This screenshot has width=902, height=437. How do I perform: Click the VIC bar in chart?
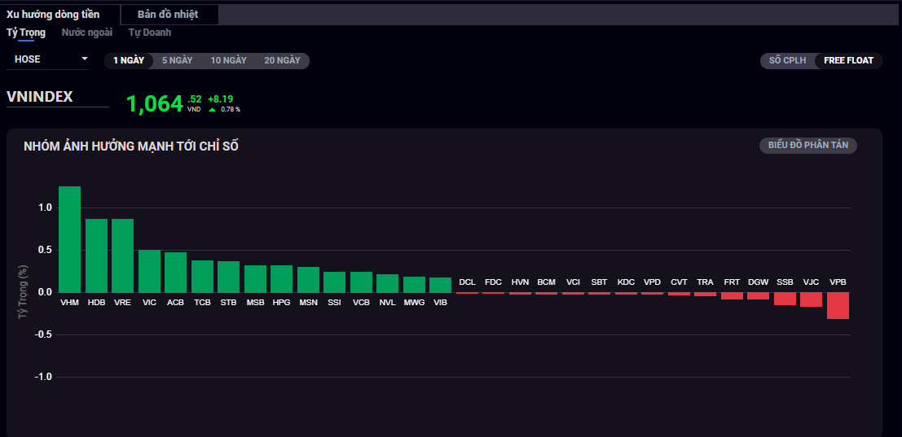[x=149, y=271]
